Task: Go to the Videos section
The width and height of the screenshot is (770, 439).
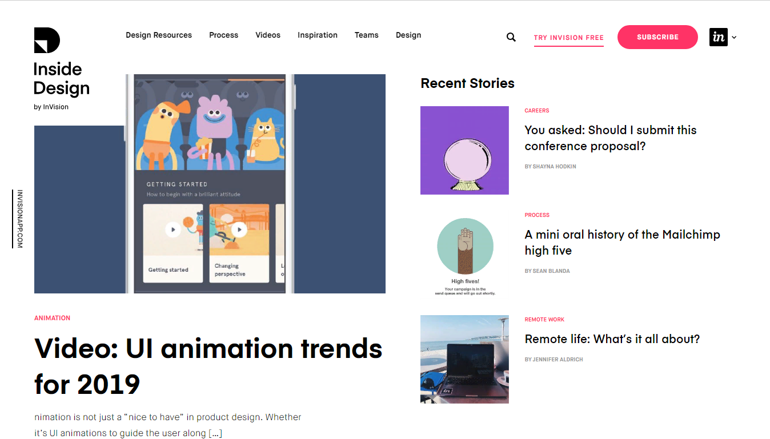Action: point(268,35)
